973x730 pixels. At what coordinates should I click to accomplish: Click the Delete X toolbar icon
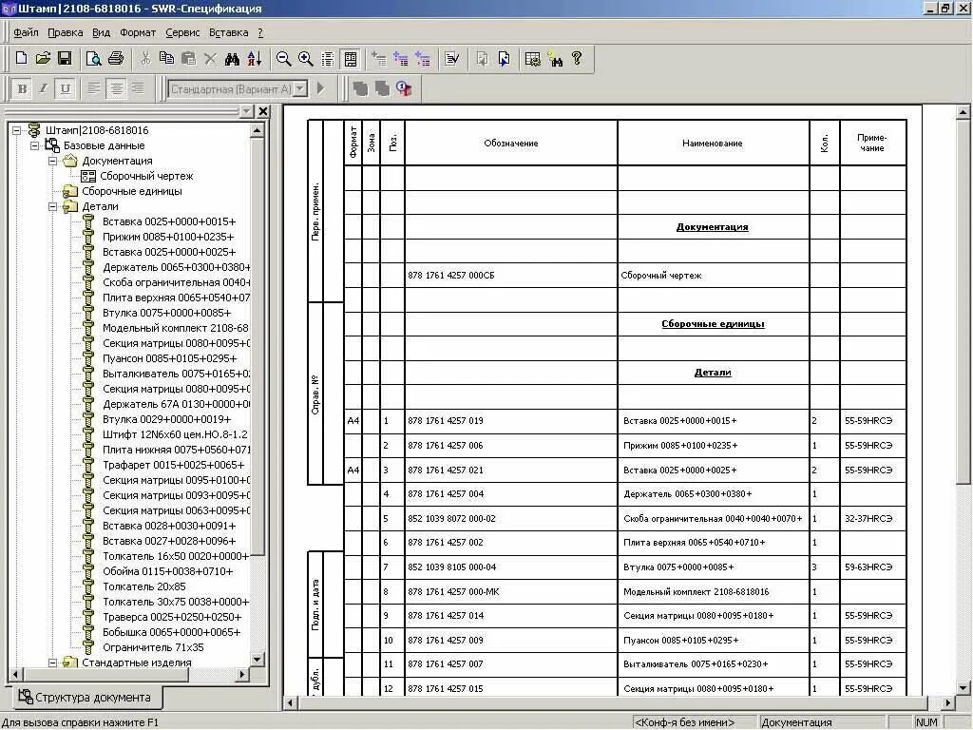(210, 59)
